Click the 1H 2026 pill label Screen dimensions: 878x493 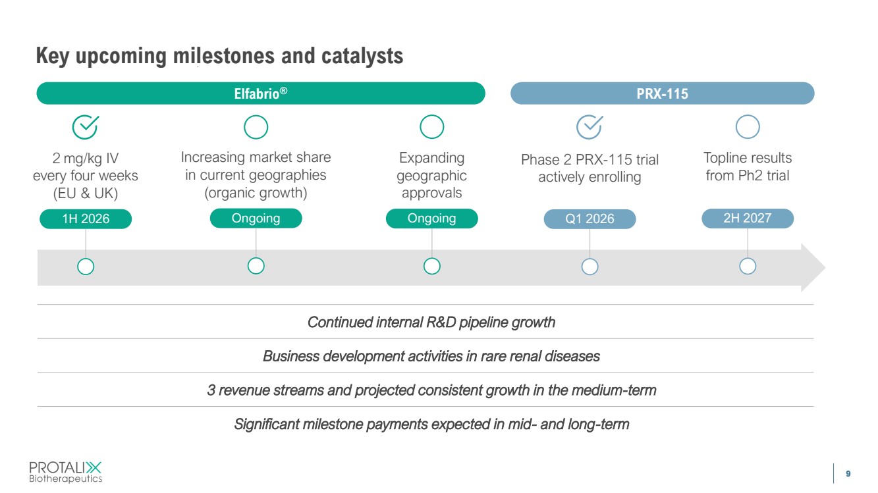point(86,219)
